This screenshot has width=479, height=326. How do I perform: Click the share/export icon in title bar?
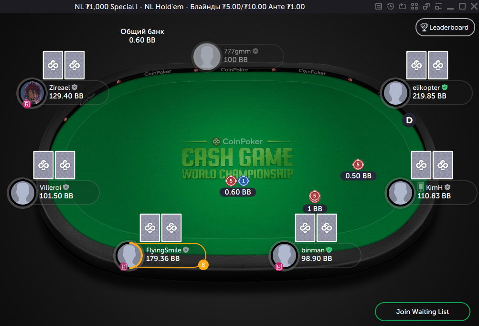pyautogui.click(x=403, y=6)
